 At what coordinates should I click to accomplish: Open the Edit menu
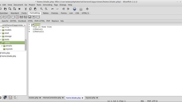(4, 5)
